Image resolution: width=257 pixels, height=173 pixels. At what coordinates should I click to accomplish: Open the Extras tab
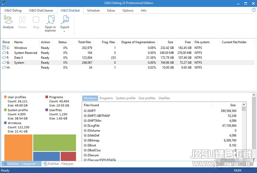pos(111,11)
